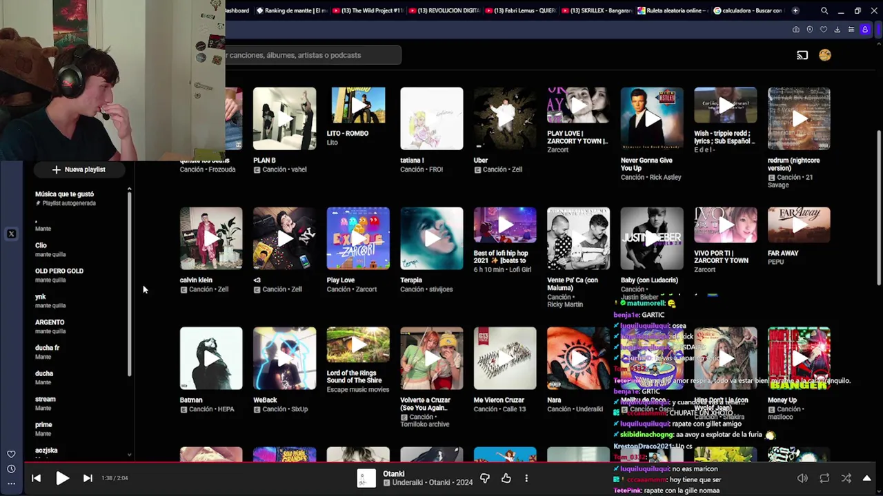
Task: Switch to the Ruleta aleatoria online tab
Action: pos(673,10)
